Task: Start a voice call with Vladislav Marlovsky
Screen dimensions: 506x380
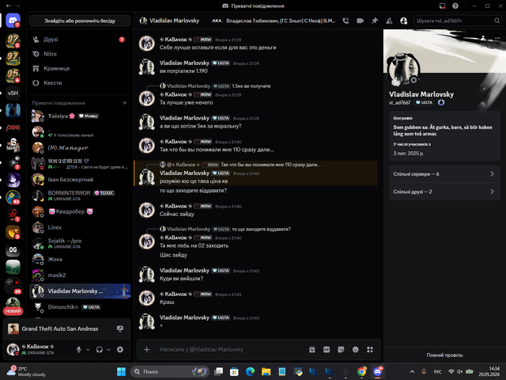Action: (346, 21)
